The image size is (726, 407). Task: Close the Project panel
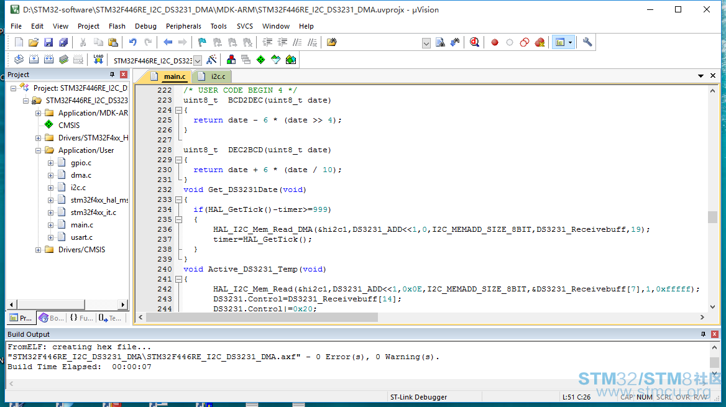[124, 75]
